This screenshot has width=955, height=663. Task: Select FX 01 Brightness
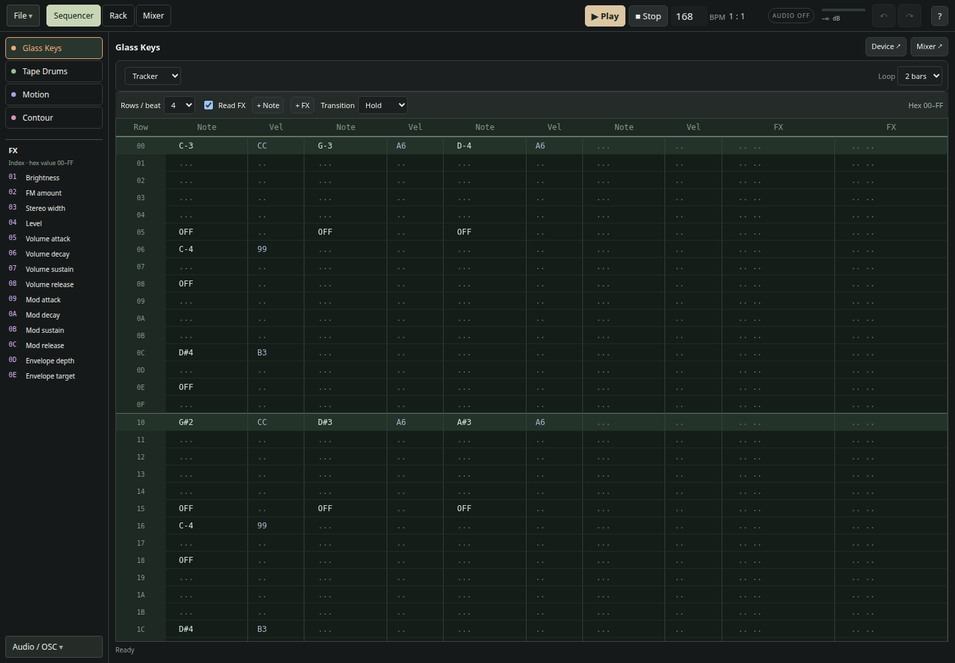click(54, 178)
